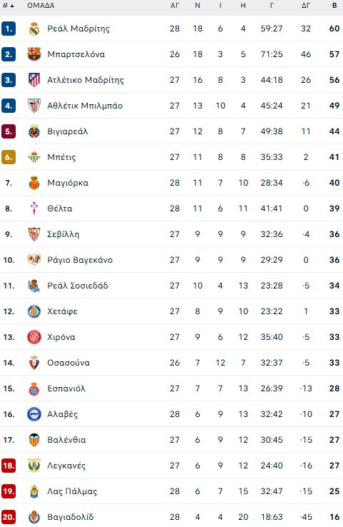Open the Ράγιο Βαγεκάνο team link
Image resolution: width=343 pixels, height=527 pixels.
[x=80, y=260]
